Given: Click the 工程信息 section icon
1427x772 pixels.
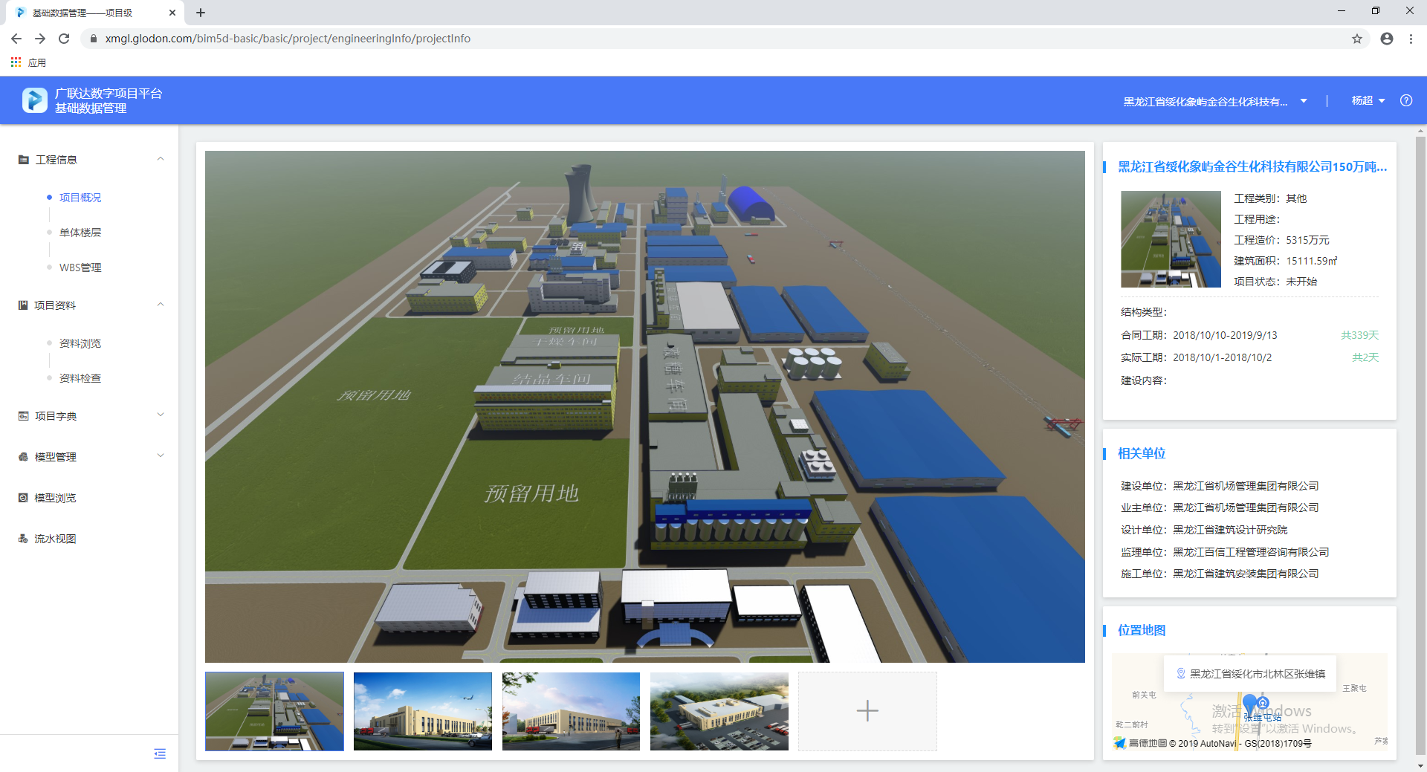Looking at the screenshot, I should coord(24,160).
